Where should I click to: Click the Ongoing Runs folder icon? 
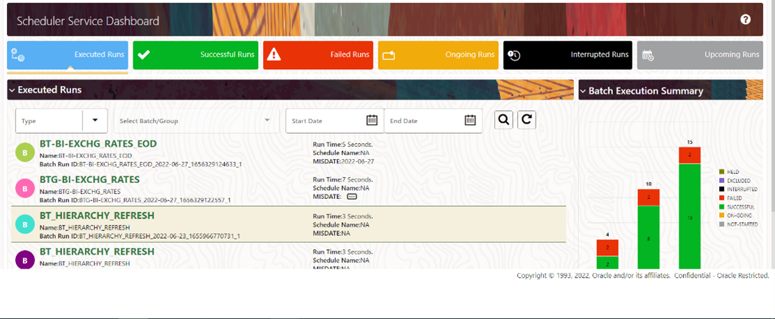click(389, 55)
